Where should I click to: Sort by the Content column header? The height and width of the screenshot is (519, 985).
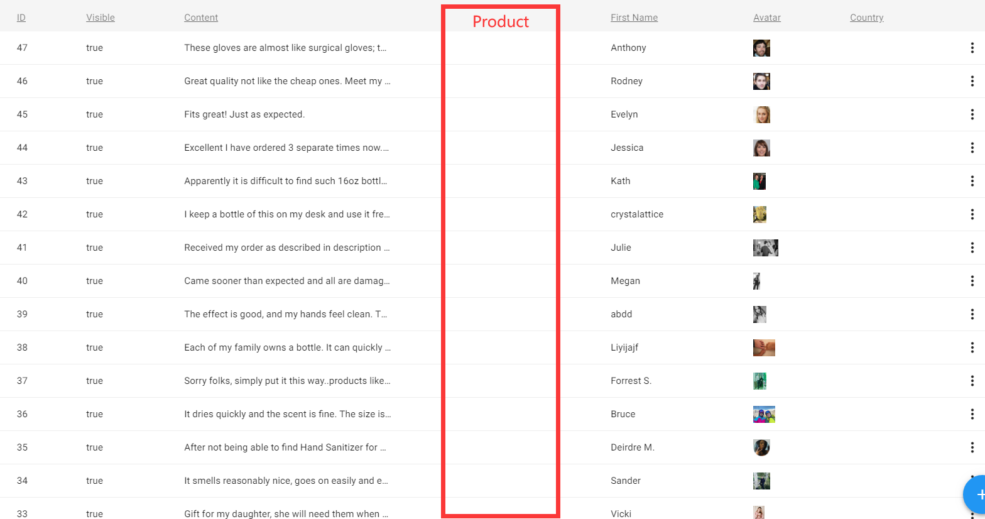point(201,18)
